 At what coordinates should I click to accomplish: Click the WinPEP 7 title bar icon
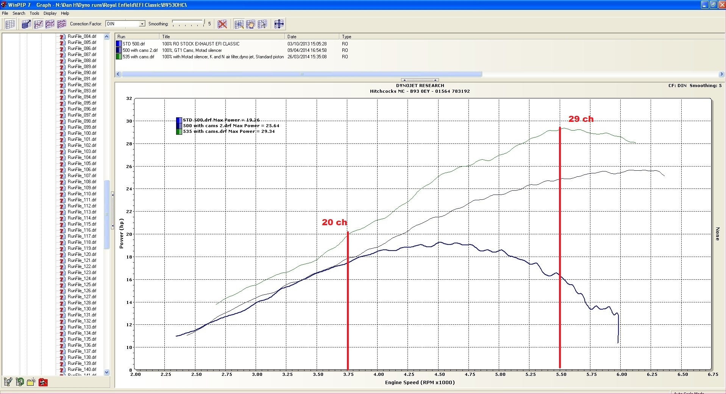[x=4, y=5]
